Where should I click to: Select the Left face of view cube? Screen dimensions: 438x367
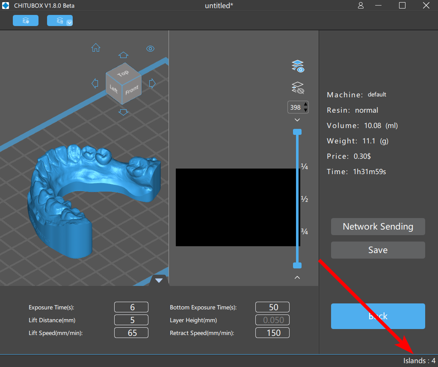click(x=114, y=89)
